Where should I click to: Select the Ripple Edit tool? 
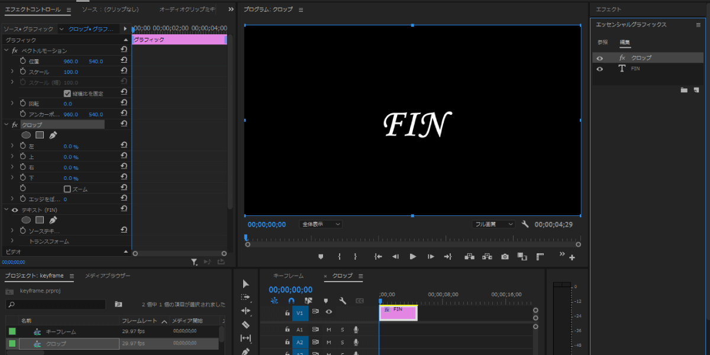click(x=246, y=311)
